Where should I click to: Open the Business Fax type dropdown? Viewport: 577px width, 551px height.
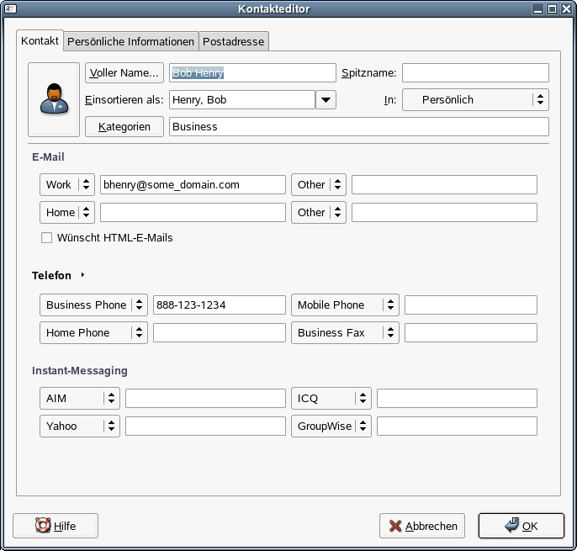coord(345,333)
